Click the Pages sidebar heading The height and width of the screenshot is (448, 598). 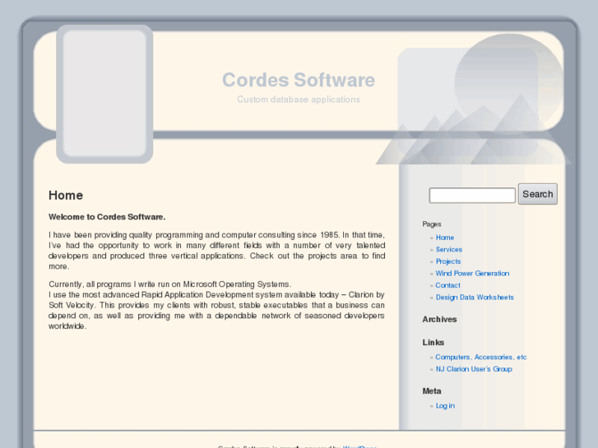coord(431,224)
